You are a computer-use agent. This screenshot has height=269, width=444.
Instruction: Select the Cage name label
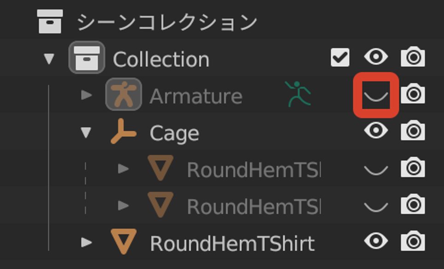(174, 134)
